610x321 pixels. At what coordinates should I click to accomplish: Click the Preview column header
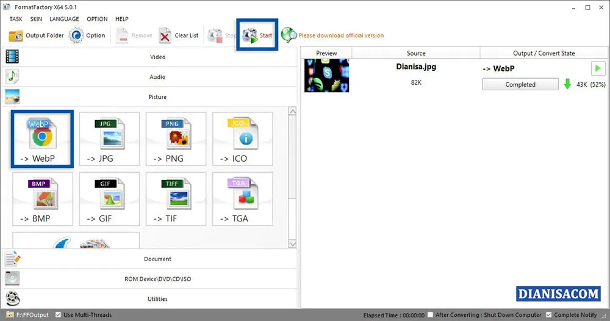(x=326, y=53)
